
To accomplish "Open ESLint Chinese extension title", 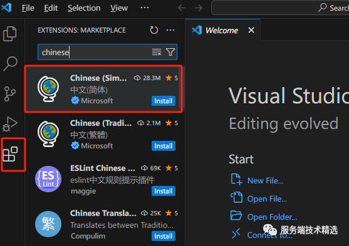I will click(x=103, y=168).
